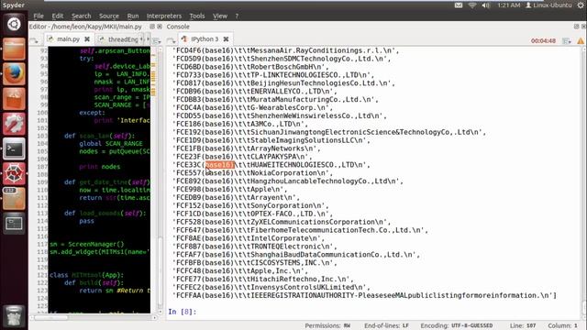Open the Search menu

pyautogui.click(x=82, y=16)
